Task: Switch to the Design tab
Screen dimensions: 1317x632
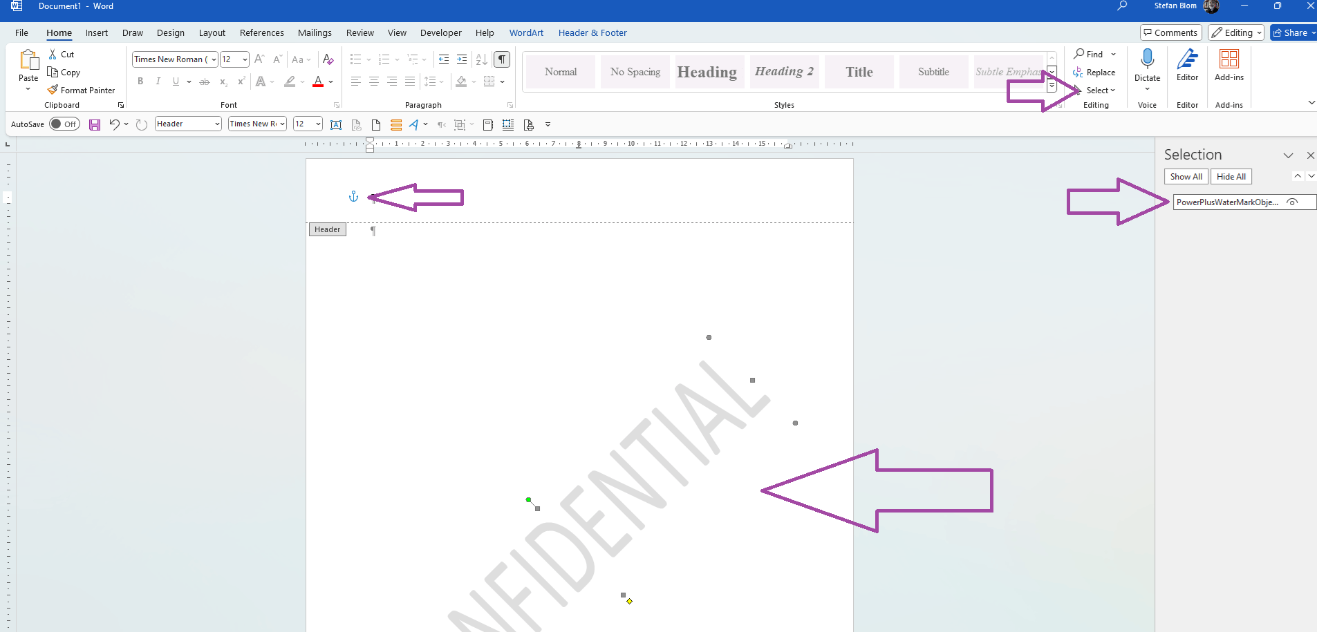Action: click(x=171, y=32)
